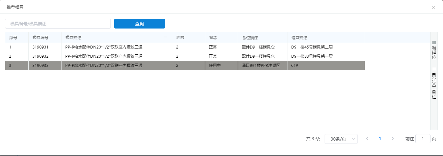Click the 查询 search button
Viewport: 443px width, 156px height.
pyautogui.click(x=139, y=24)
